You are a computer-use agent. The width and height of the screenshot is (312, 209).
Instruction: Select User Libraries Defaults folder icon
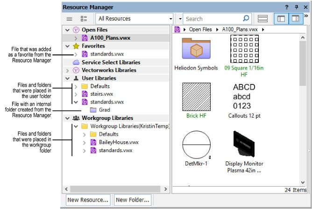85,86
